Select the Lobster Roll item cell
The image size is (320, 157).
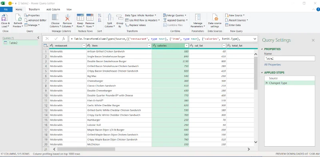pyautogui.click(x=119, y=125)
